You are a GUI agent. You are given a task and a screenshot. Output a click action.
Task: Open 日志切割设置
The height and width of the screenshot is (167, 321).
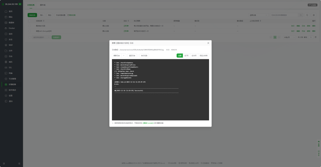[61, 15]
